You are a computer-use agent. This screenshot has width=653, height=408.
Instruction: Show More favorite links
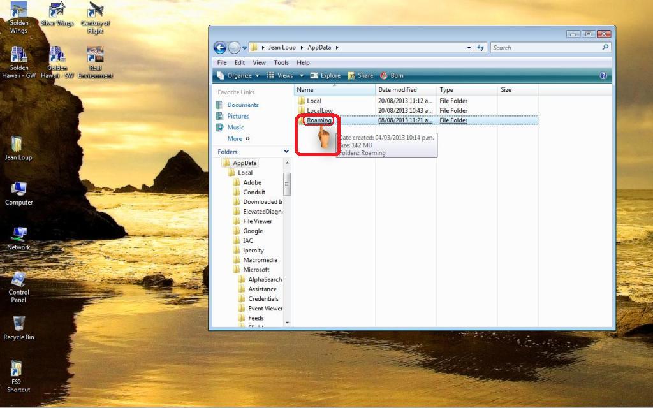pyautogui.click(x=238, y=138)
